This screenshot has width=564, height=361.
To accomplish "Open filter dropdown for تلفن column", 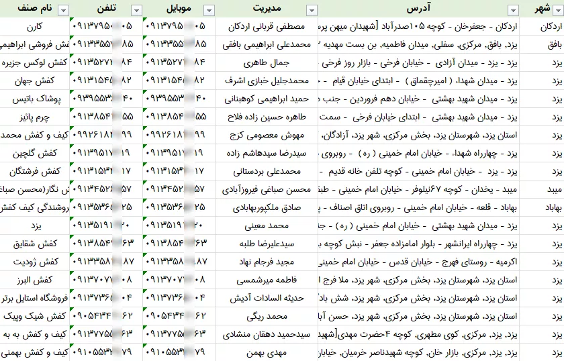I will click(x=136, y=11).
